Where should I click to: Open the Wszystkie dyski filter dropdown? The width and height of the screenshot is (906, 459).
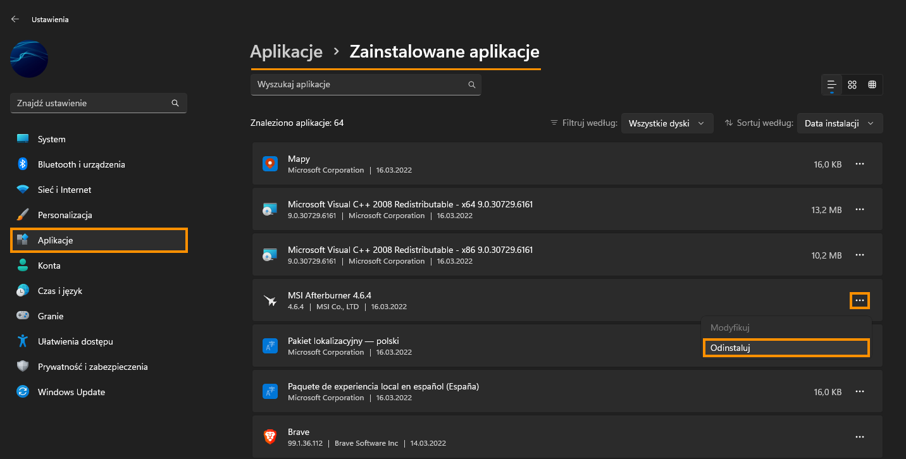667,123
